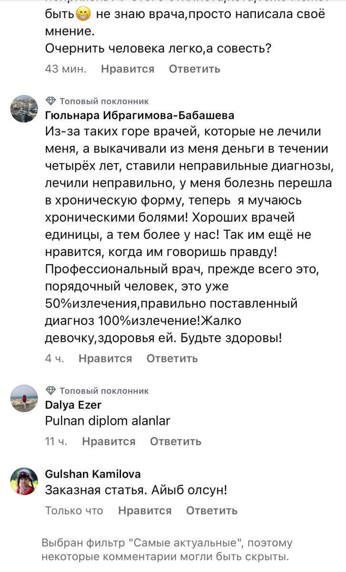Open Гюльнара Ибрагимова-Бабашева's profile name link

point(140,115)
